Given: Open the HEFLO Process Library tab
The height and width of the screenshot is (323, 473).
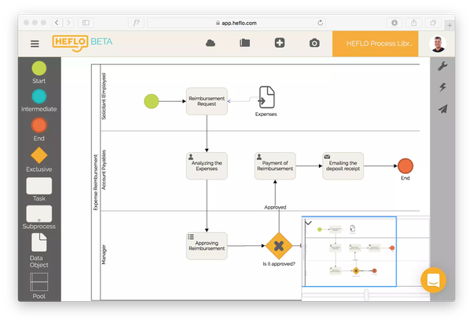Looking at the screenshot, I should pos(376,44).
